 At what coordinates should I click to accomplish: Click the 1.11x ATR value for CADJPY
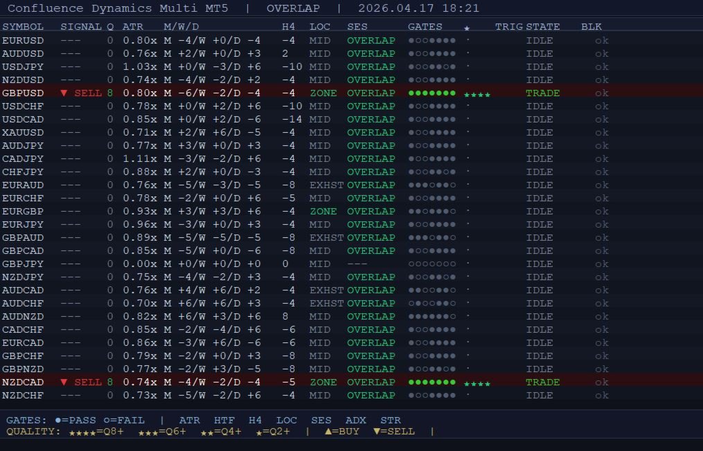(140, 159)
